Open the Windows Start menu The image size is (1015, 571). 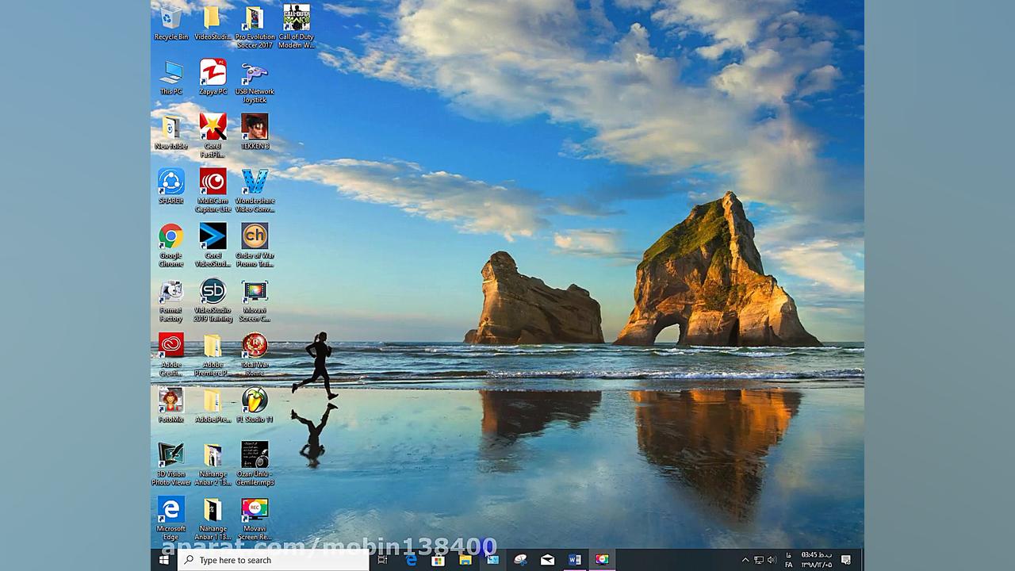[x=163, y=560]
